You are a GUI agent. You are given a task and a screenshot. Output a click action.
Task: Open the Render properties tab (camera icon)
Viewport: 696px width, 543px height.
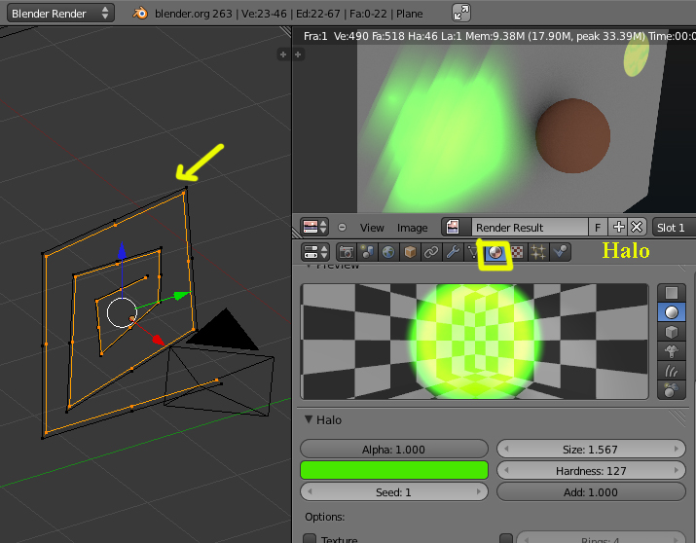(346, 252)
